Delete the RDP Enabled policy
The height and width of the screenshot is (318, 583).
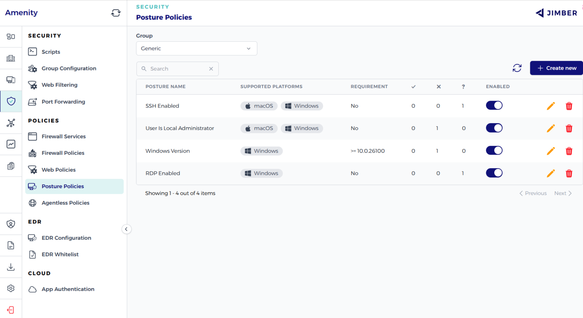click(569, 173)
